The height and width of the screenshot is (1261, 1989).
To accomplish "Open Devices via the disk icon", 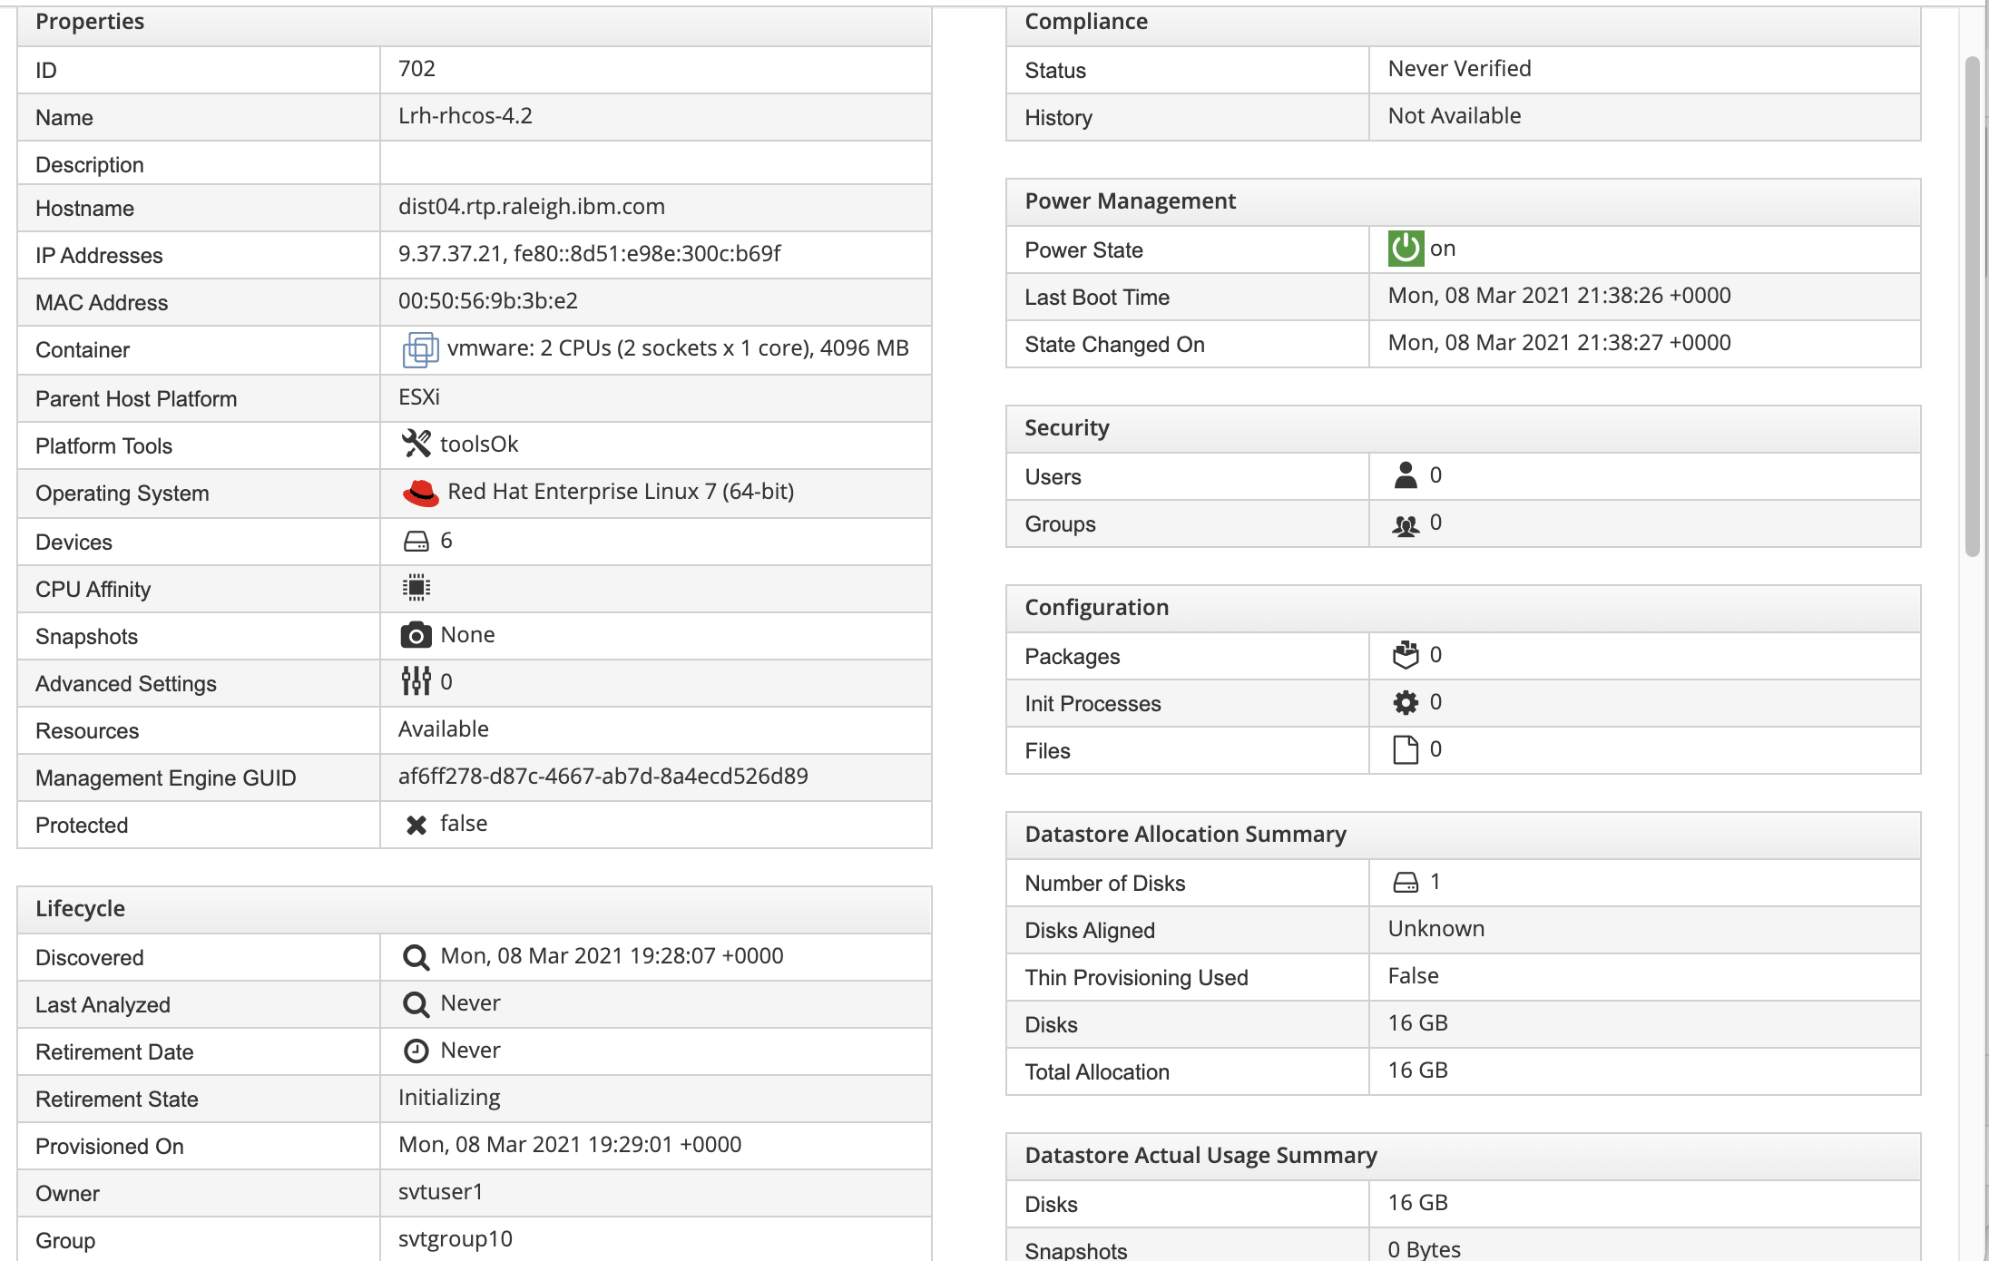I will point(416,542).
